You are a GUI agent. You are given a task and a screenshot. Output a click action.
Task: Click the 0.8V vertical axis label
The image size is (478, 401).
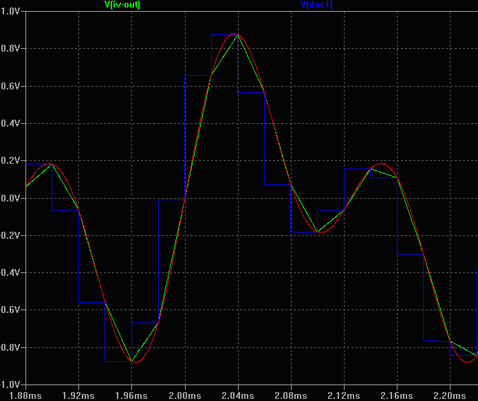[x=10, y=48]
